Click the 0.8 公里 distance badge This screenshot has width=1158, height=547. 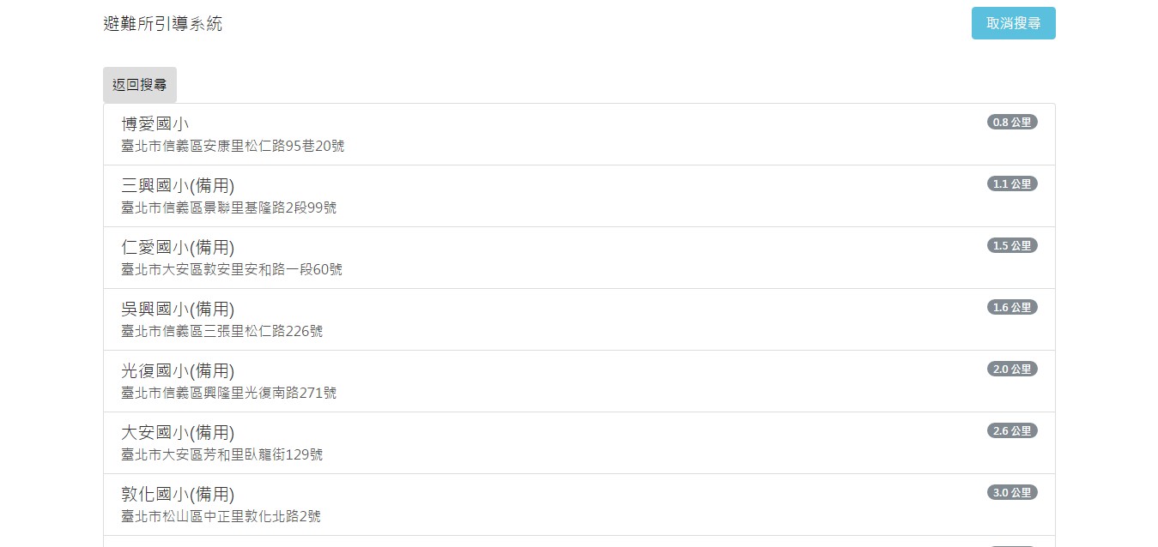tap(1012, 122)
